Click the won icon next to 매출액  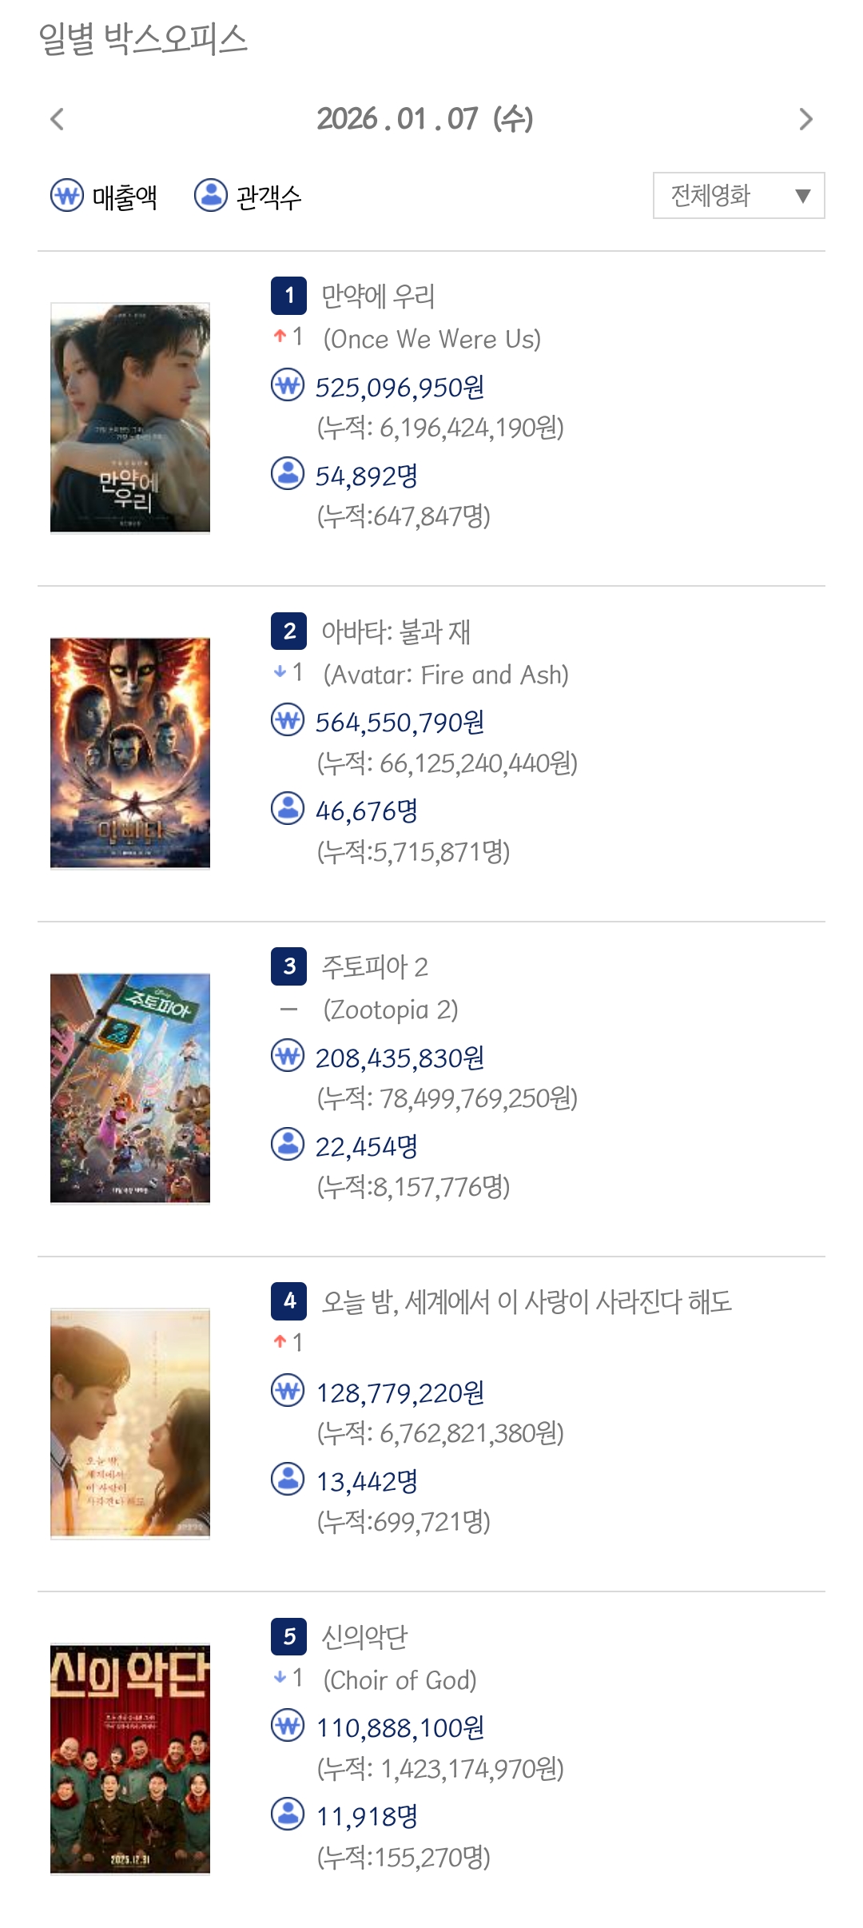[x=67, y=195]
